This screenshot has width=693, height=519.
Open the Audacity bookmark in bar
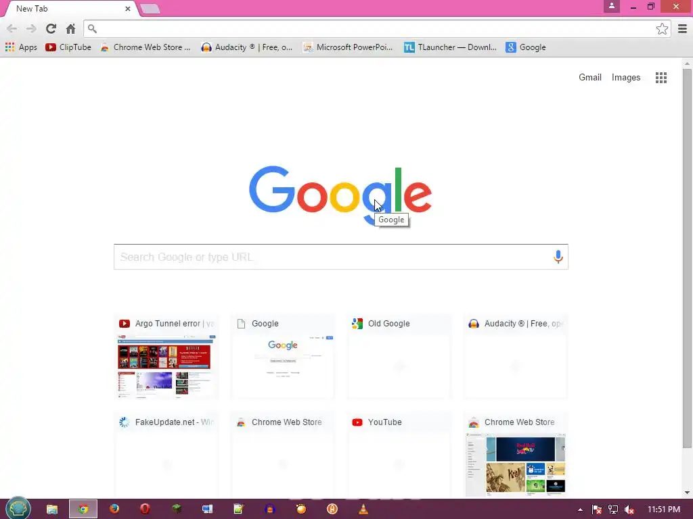tap(246, 47)
